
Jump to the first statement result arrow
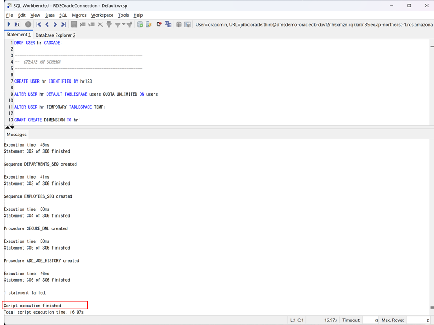(x=39, y=24)
